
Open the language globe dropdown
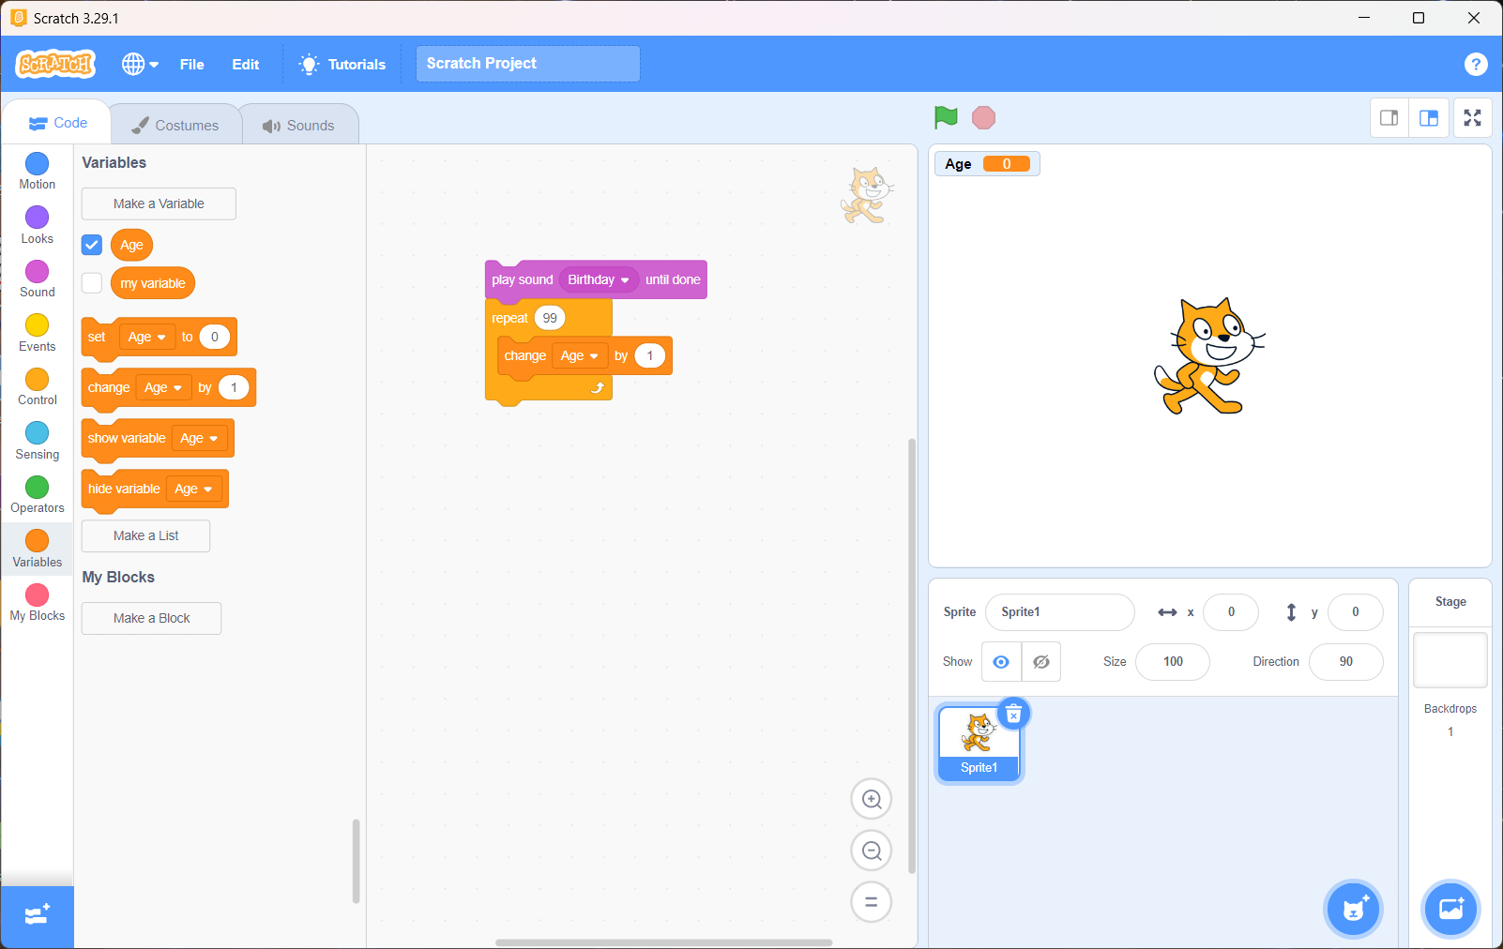[x=140, y=64]
